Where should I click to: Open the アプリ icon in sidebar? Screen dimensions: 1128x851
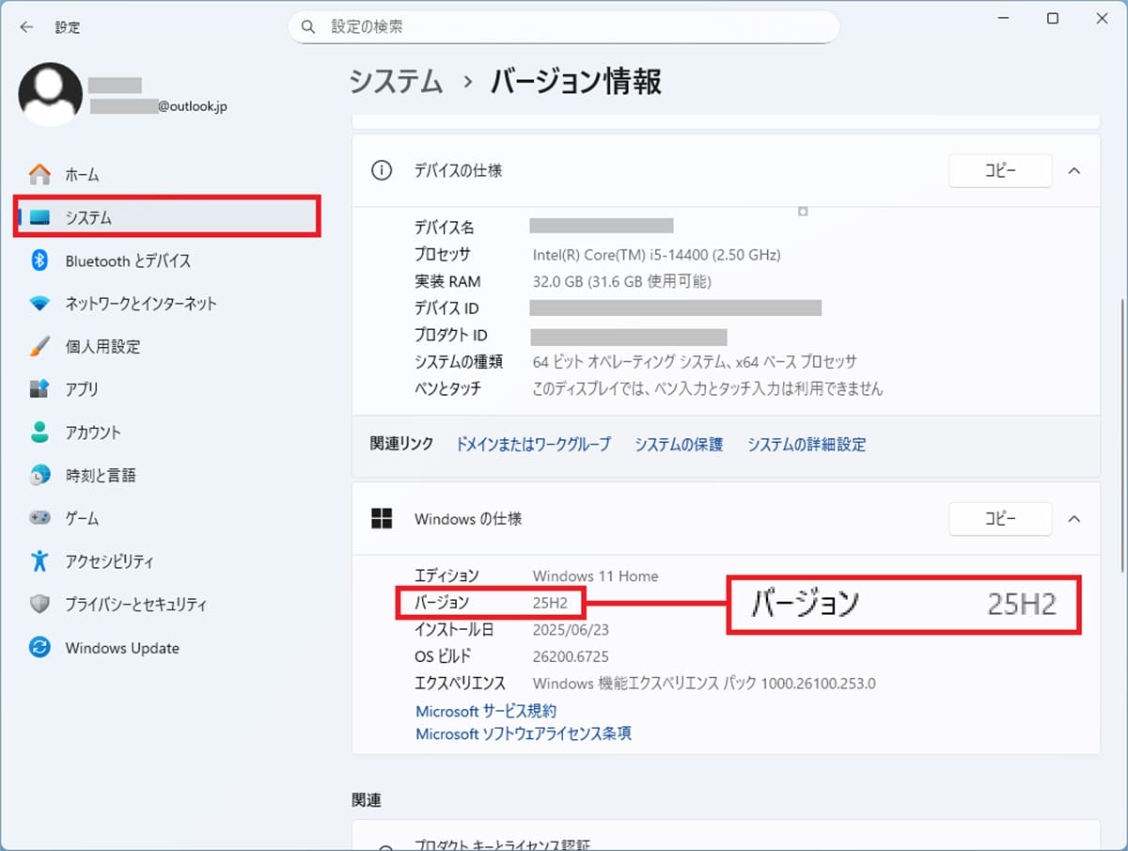(39, 389)
